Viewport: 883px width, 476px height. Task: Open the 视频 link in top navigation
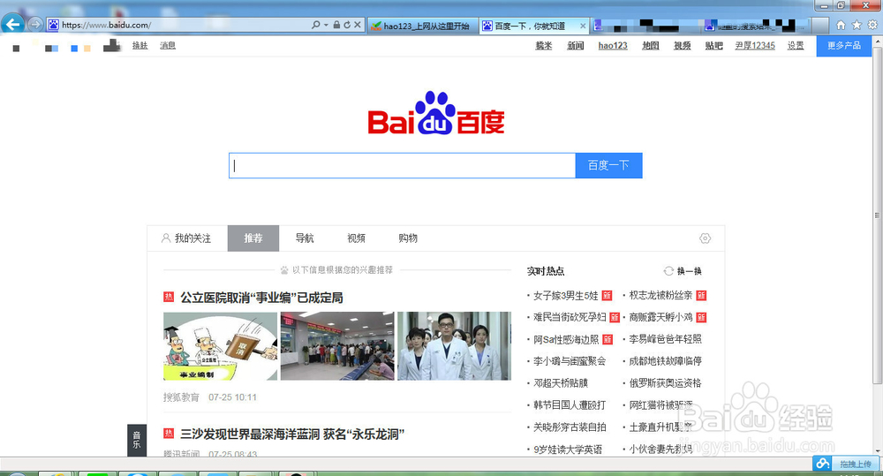(682, 46)
